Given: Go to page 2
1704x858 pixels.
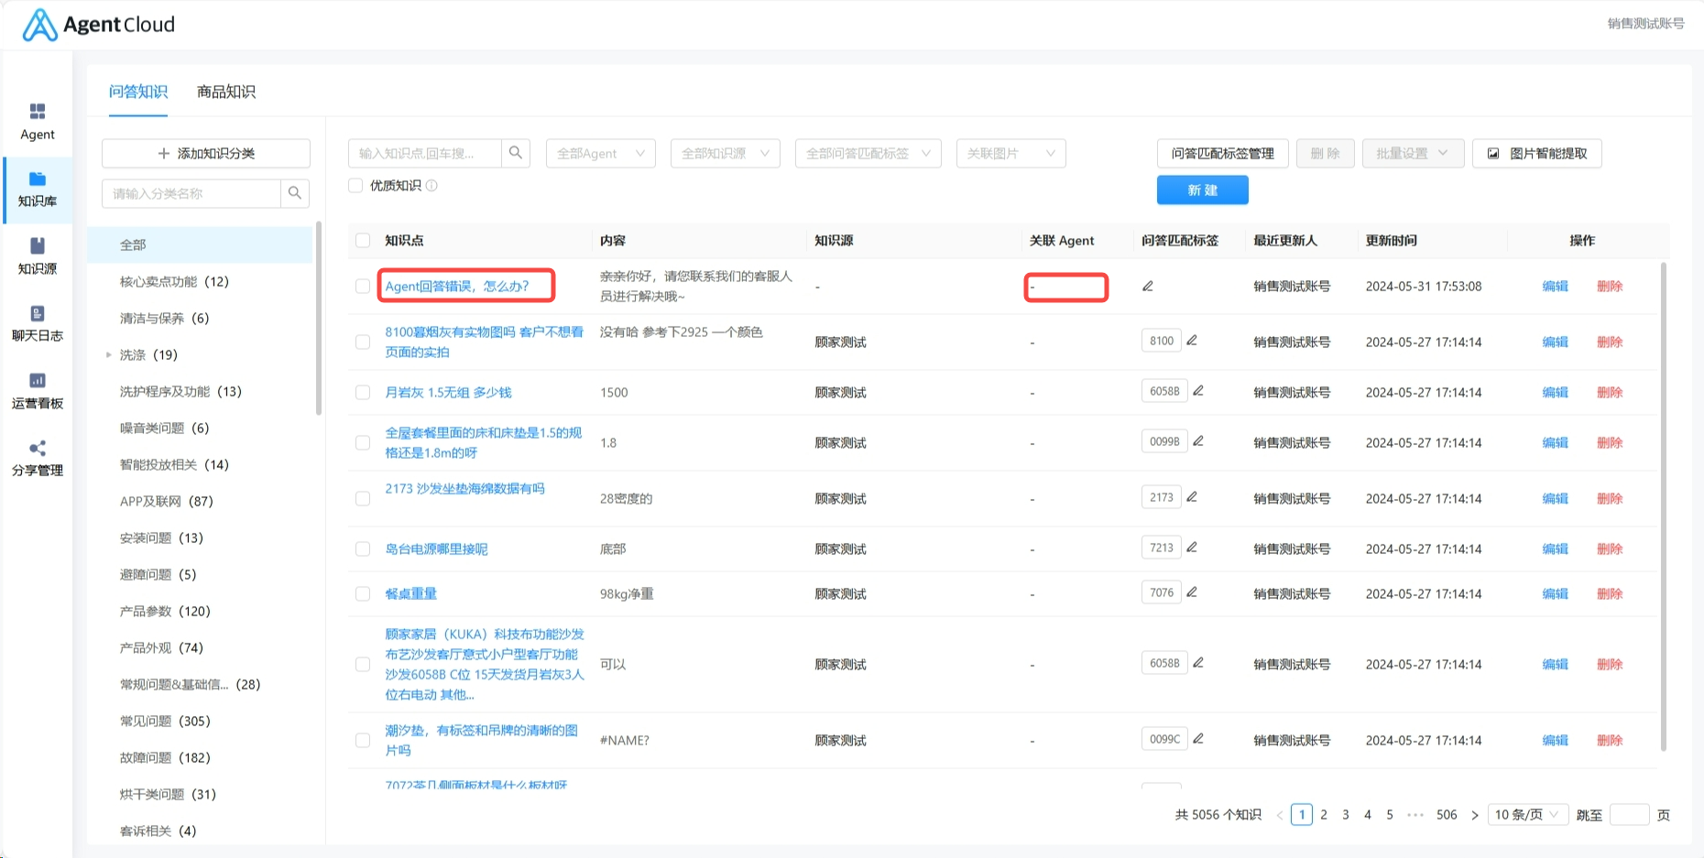Looking at the screenshot, I should 1324,815.
